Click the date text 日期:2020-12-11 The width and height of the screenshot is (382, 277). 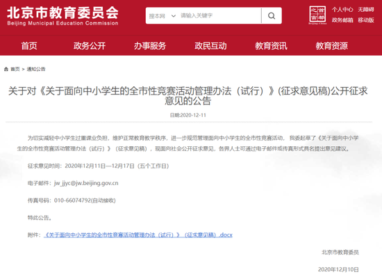pos(188,116)
